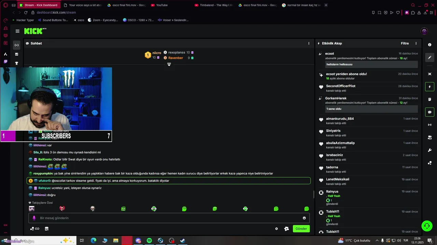Switch to Timbaland - The Way I Are tab
Image resolution: width=437 pixels, height=245 pixels.
(x=214, y=5)
